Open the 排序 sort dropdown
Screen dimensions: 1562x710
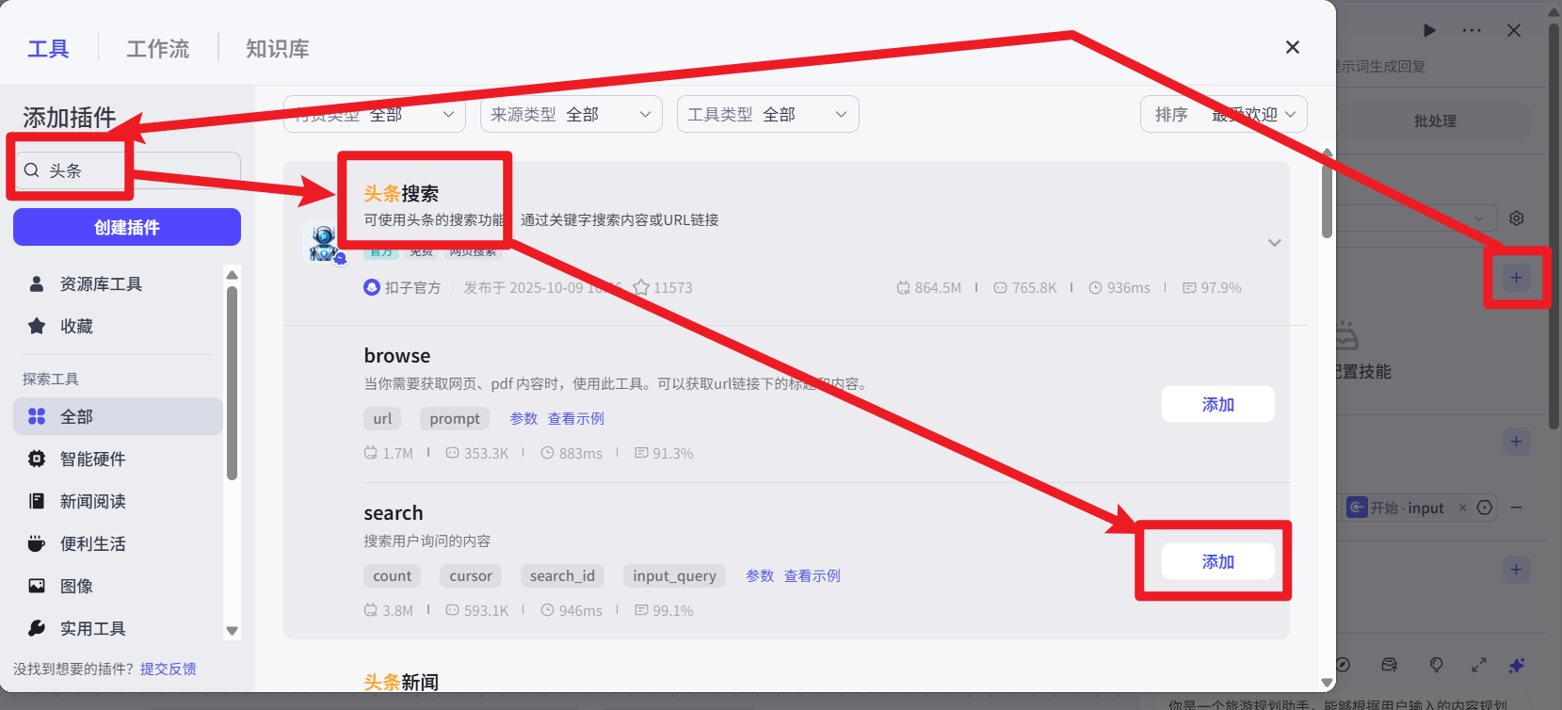pyautogui.click(x=1224, y=114)
